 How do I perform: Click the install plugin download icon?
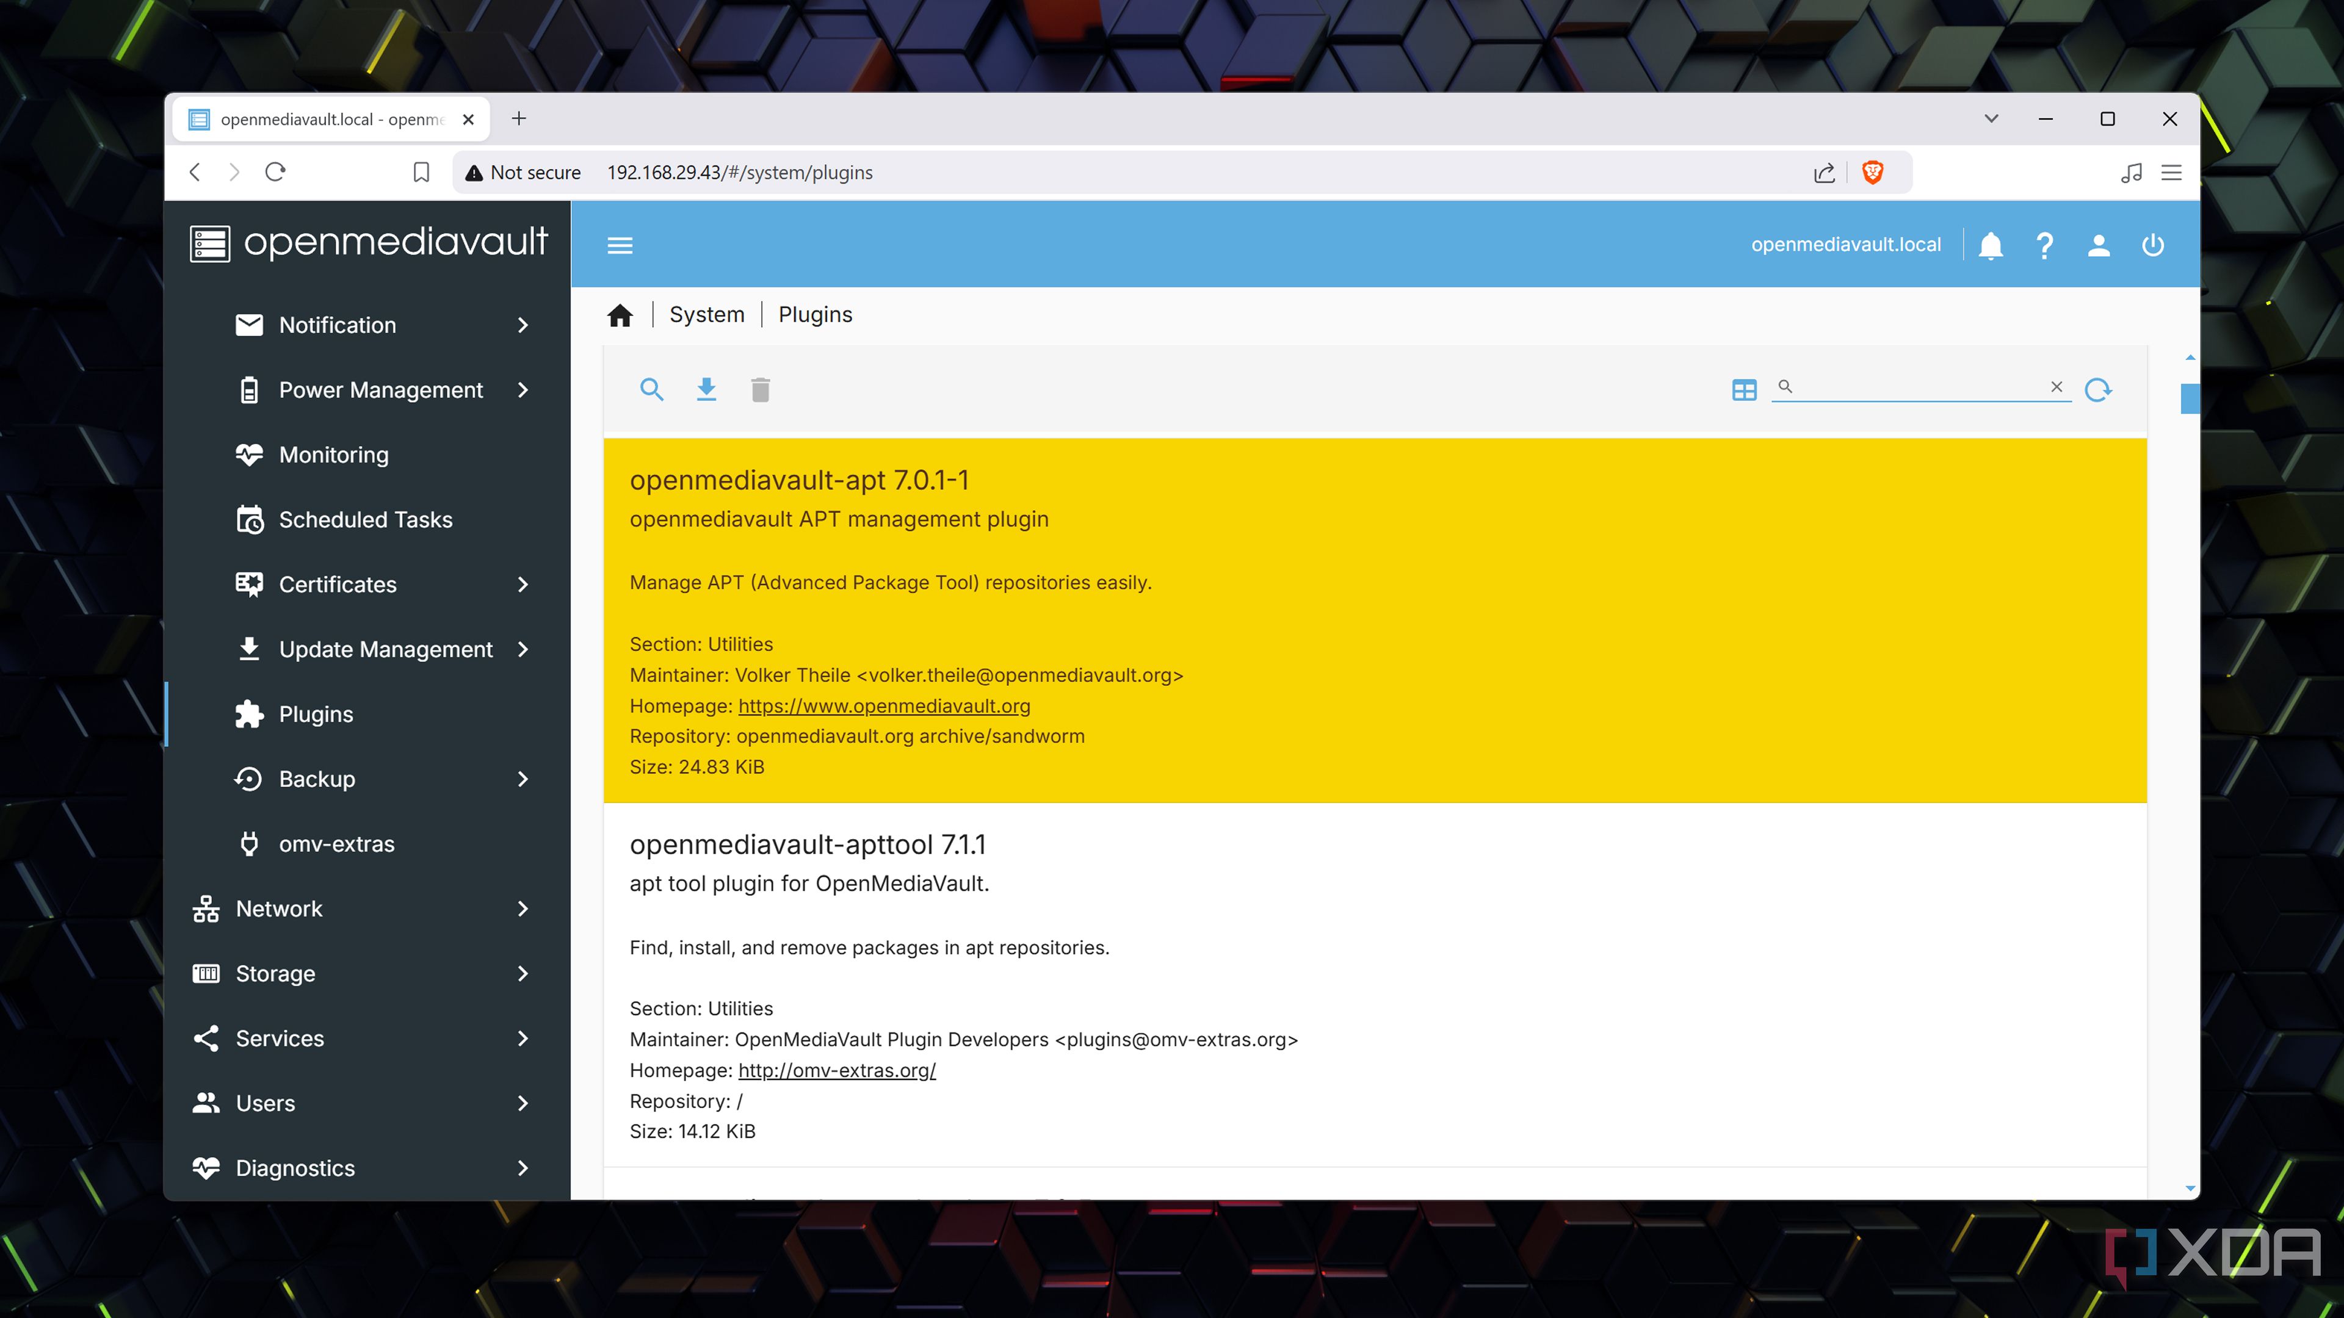[706, 391]
